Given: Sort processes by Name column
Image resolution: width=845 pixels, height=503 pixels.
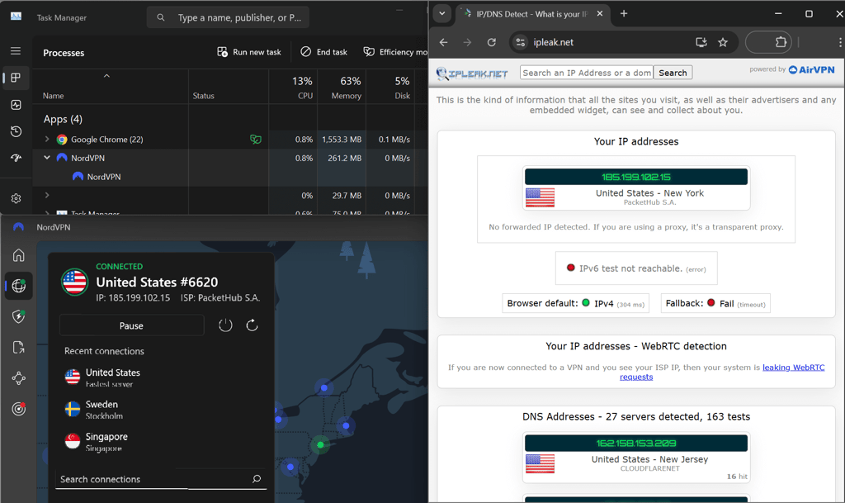Looking at the screenshot, I should click(54, 96).
